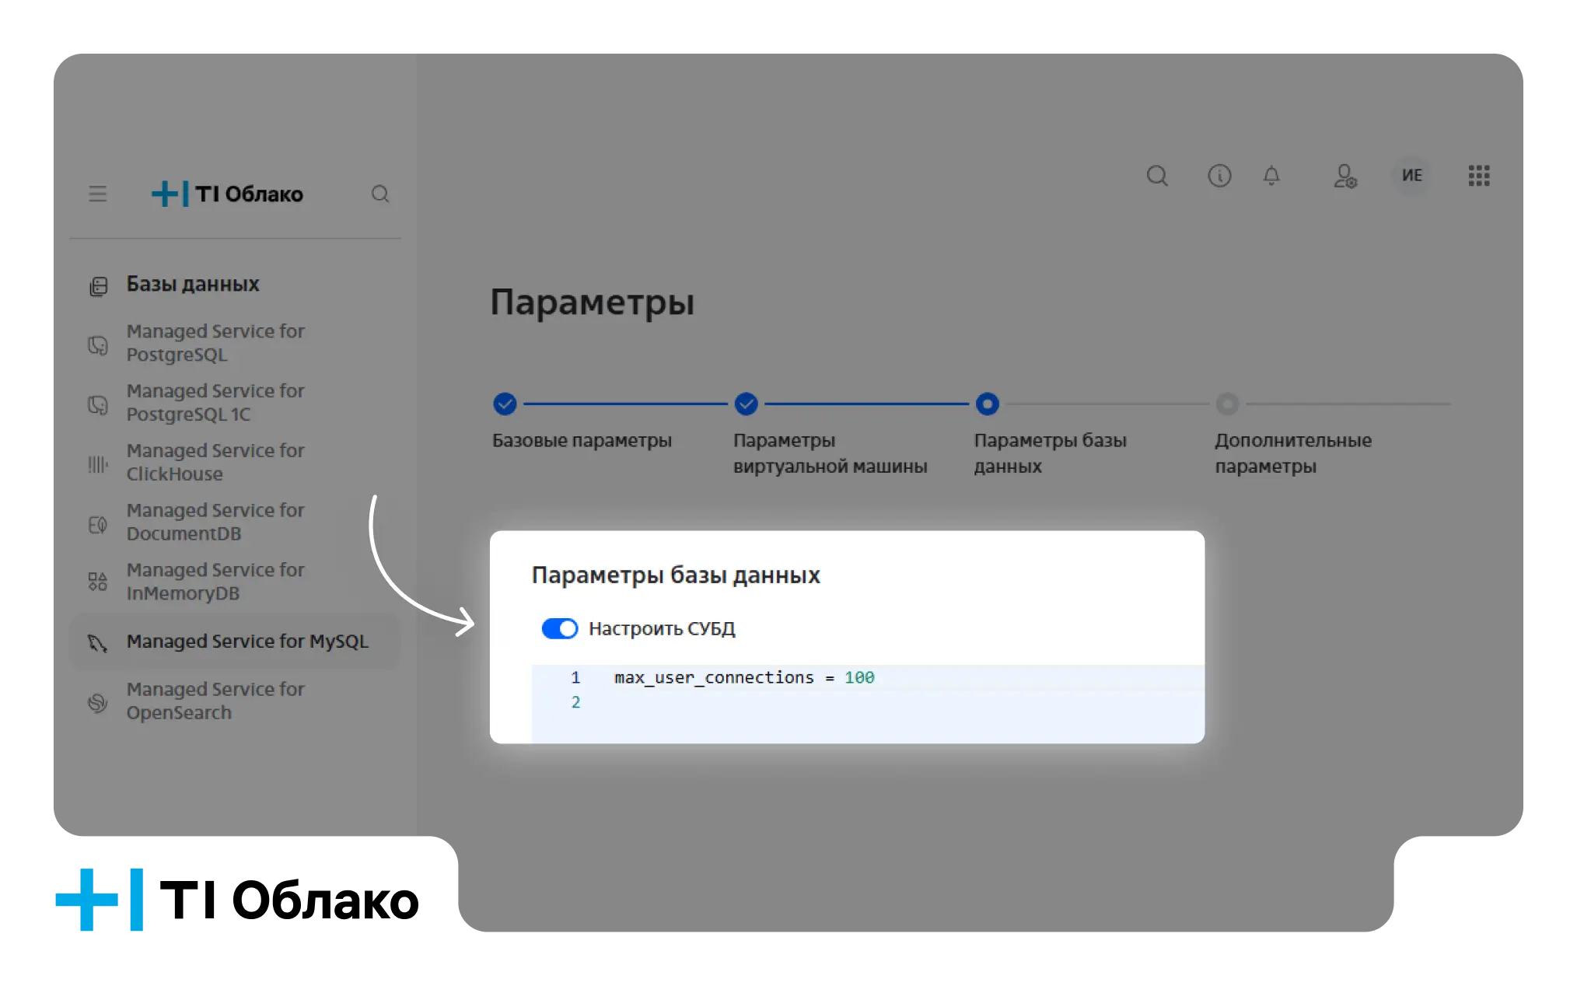Open global search in top bar
Image resolution: width=1577 pixels, height=986 pixels.
point(1157,176)
